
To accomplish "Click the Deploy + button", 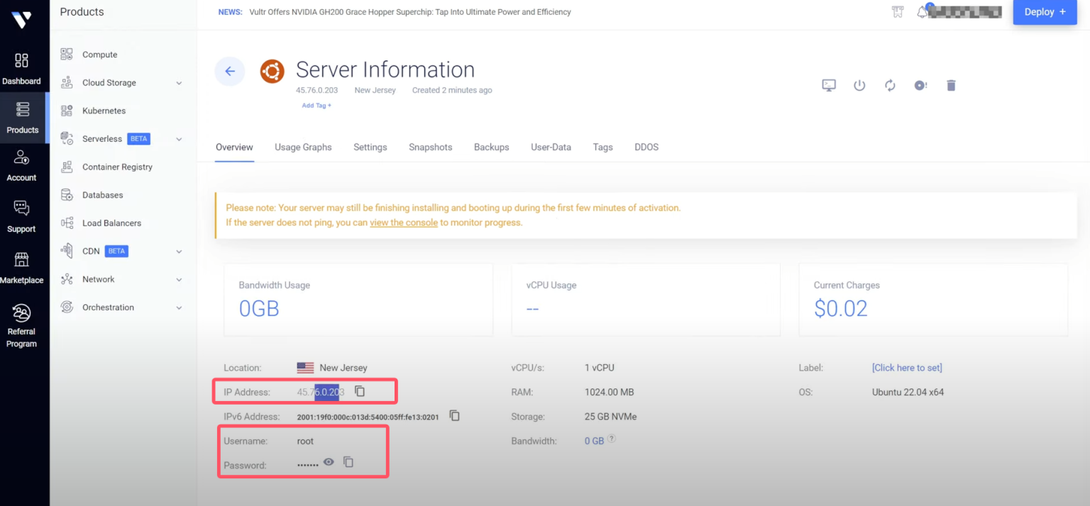I will [1045, 12].
